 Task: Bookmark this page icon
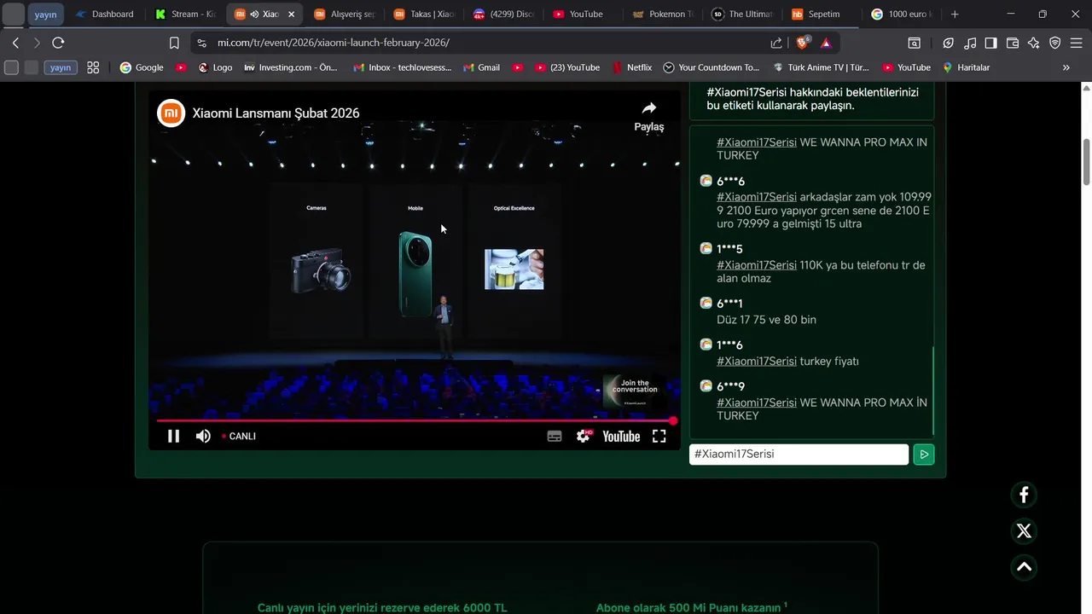[174, 43]
